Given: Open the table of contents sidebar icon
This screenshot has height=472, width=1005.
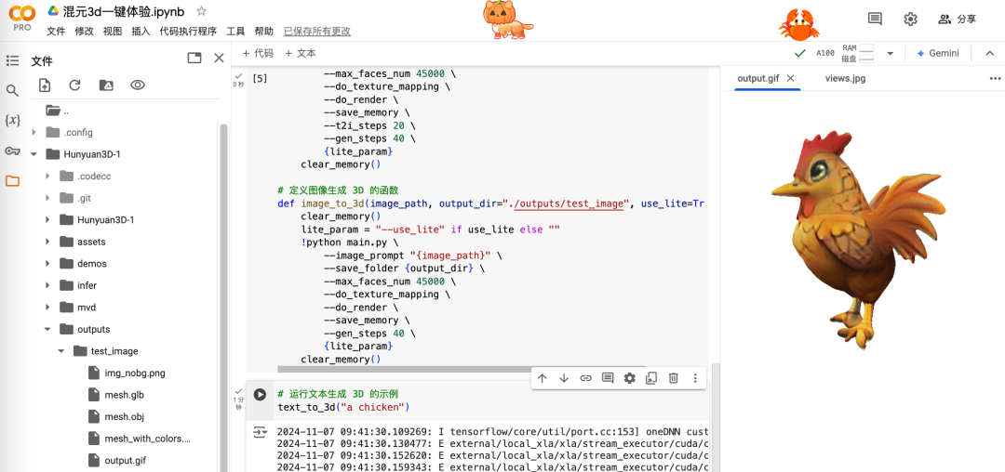Looking at the screenshot, I should point(12,60).
